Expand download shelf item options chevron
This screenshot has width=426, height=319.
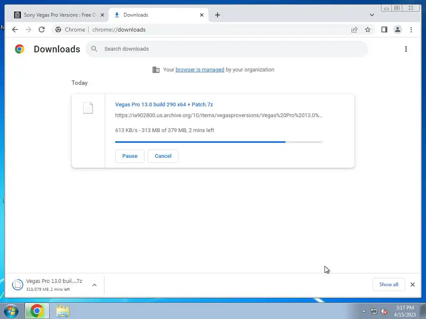(94, 285)
